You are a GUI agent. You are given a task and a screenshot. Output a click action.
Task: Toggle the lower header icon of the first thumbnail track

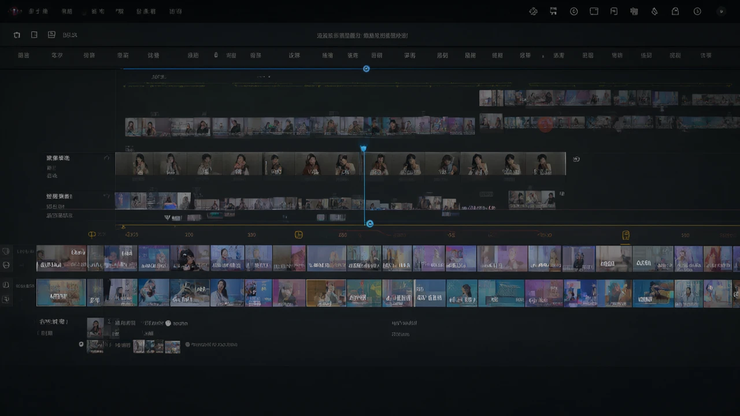[x=6, y=265]
